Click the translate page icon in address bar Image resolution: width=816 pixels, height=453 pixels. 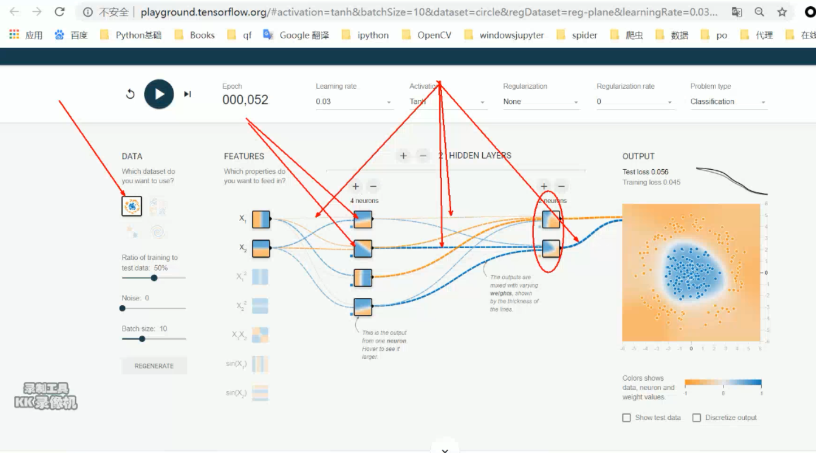(x=737, y=12)
